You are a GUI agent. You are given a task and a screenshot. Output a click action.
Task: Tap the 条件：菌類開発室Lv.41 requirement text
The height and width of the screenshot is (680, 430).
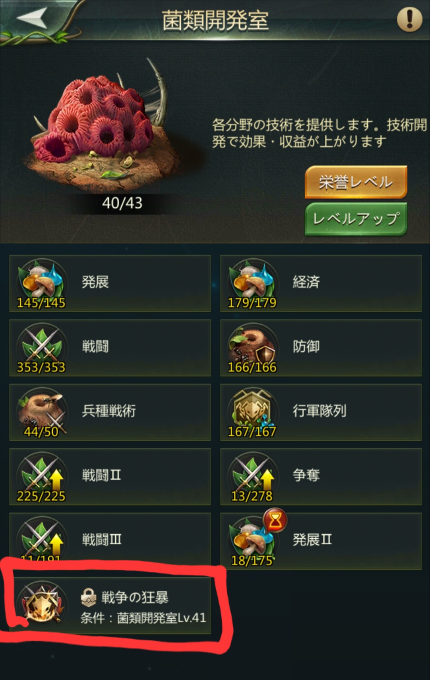pyautogui.click(x=143, y=618)
